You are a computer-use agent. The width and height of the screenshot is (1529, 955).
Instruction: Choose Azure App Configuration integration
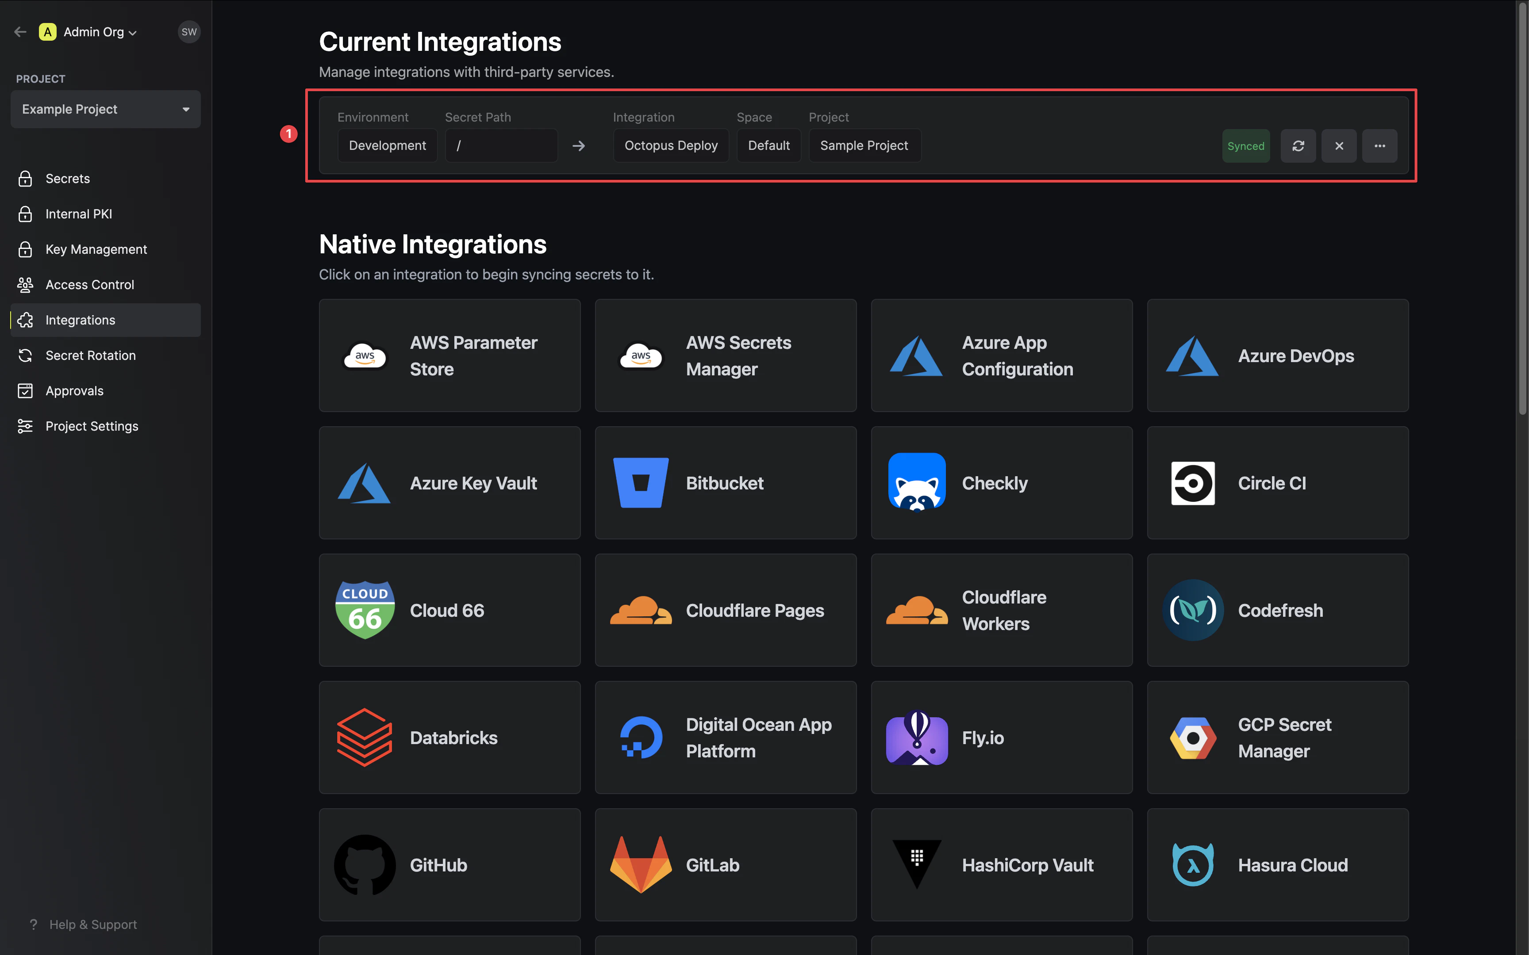(x=1002, y=355)
